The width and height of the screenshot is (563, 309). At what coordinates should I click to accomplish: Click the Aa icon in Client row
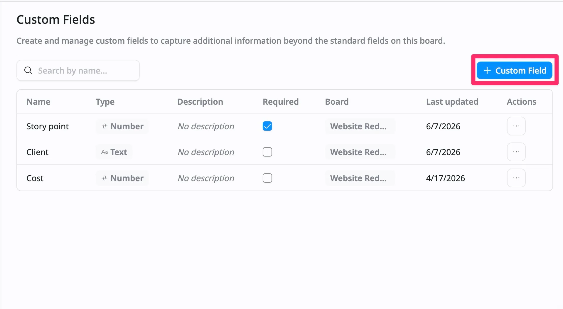104,152
